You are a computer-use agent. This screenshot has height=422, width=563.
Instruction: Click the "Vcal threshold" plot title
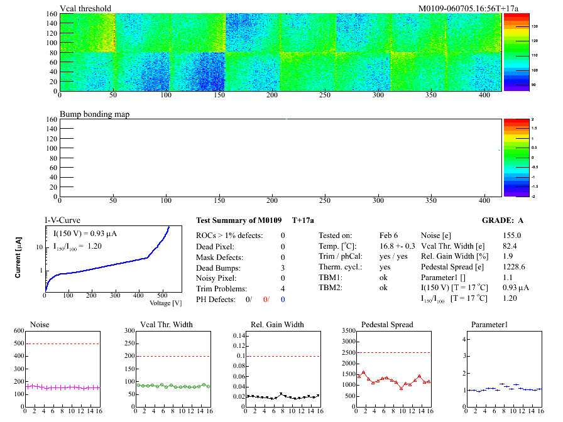click(85, 9)
